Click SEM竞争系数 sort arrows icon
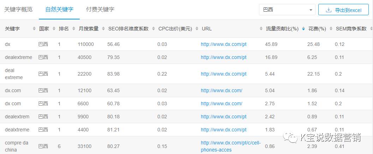 click(371, 29)
